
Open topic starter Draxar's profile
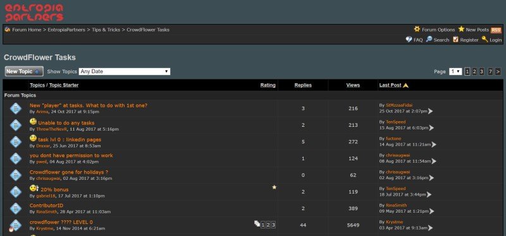coord(43,146)
